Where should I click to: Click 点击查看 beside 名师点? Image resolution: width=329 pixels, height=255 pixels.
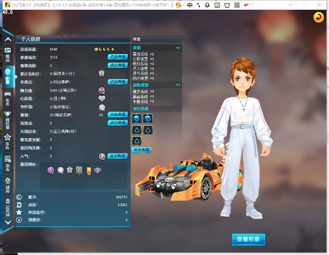coord(118,82)
